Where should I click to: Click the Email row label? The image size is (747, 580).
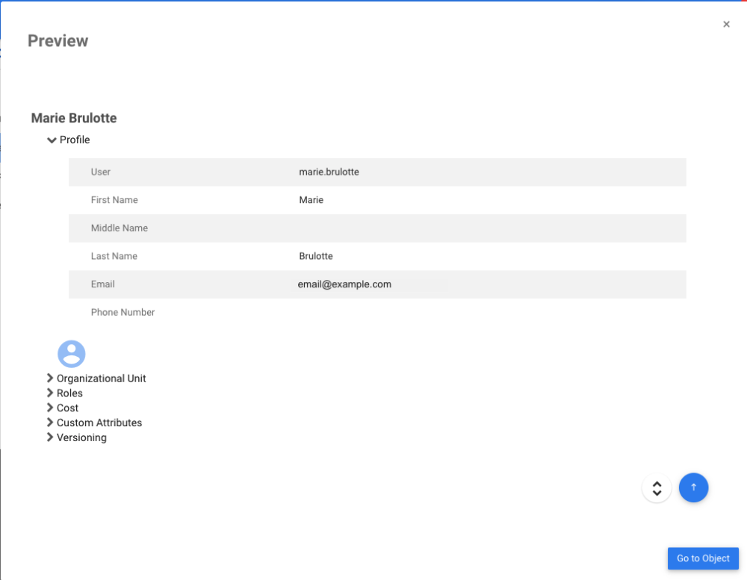coord(103,284)
